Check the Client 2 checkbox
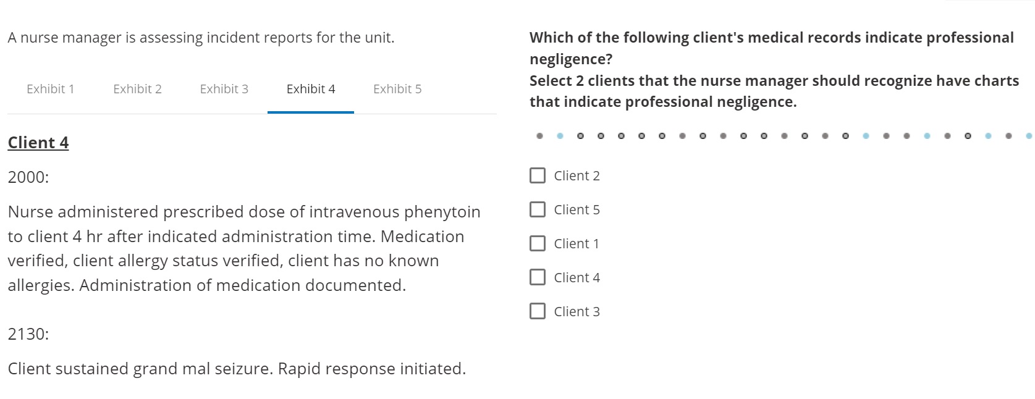 tap(538, 175)
